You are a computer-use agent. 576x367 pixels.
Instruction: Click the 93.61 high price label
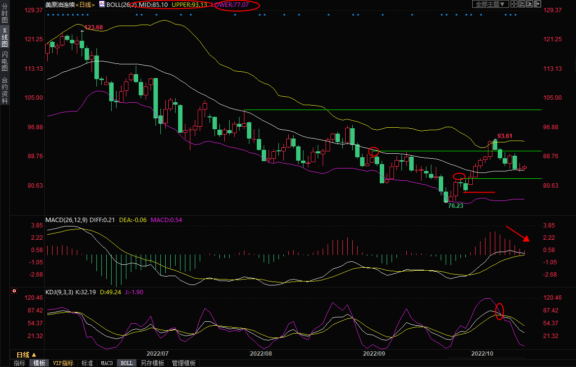pos(505,136)
